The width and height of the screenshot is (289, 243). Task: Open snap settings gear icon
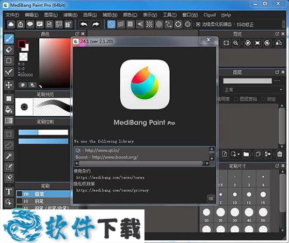[x=188, y=24]
